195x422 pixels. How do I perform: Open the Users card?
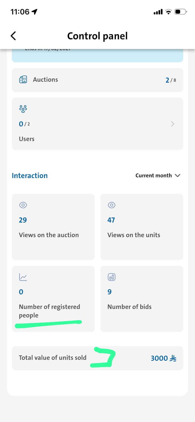97,124
